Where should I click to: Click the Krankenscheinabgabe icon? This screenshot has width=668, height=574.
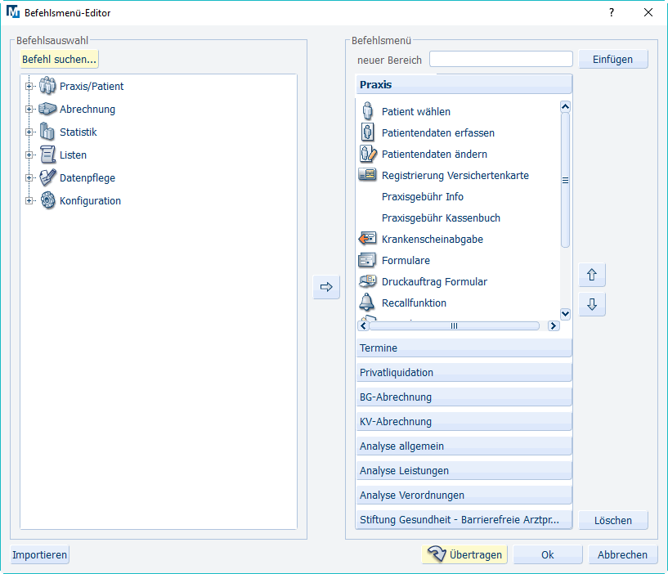pos(367,239)
